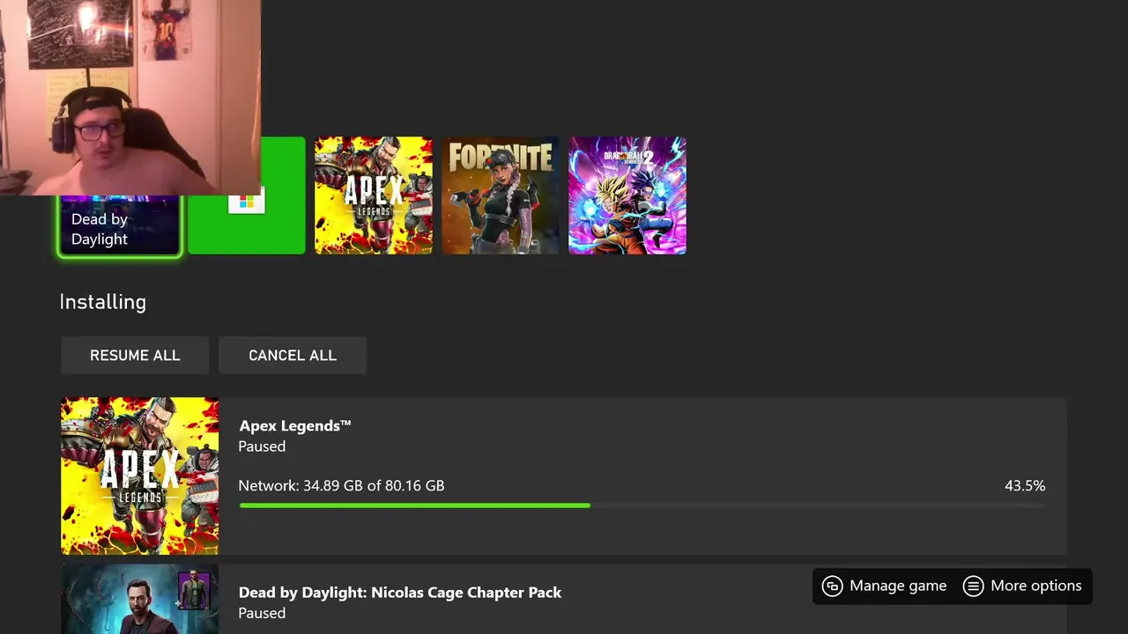The image size is (1128, 634).
Task: Open Manage game
Action: coord(884,586)
